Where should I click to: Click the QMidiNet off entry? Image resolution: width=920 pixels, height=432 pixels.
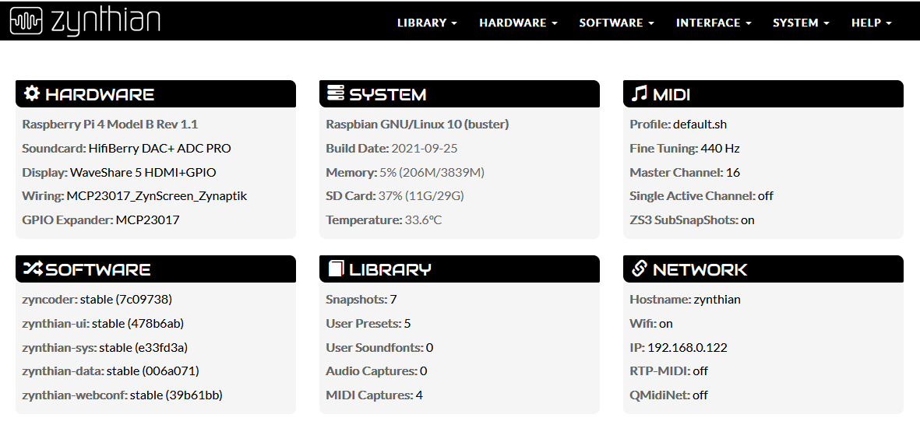coord(669,395)
